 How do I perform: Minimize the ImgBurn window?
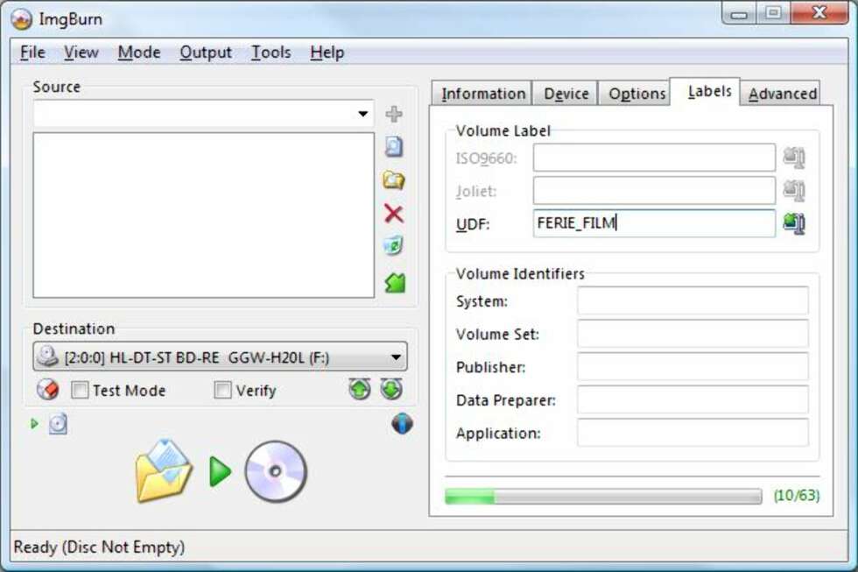pyautogui.click(x=739, y=13)
